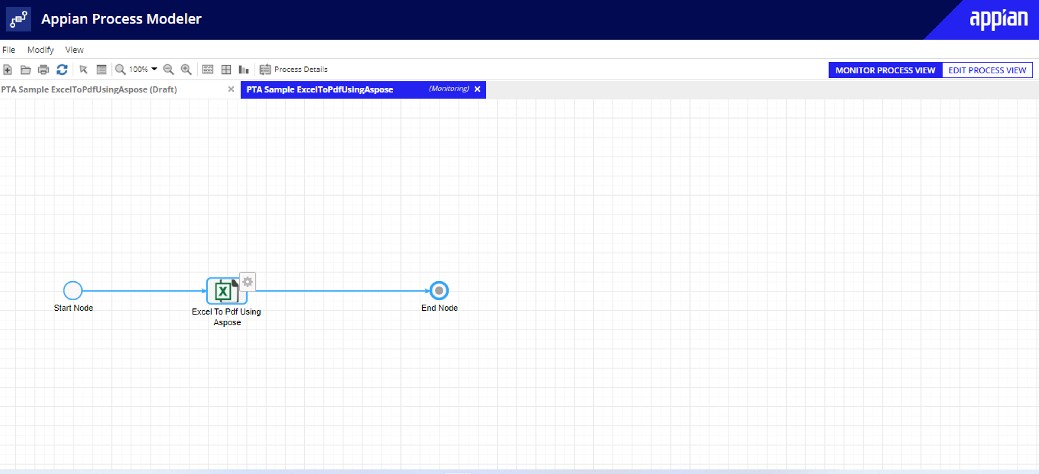Click the lane/list rows toolbar icon

[x=101, y=70]
